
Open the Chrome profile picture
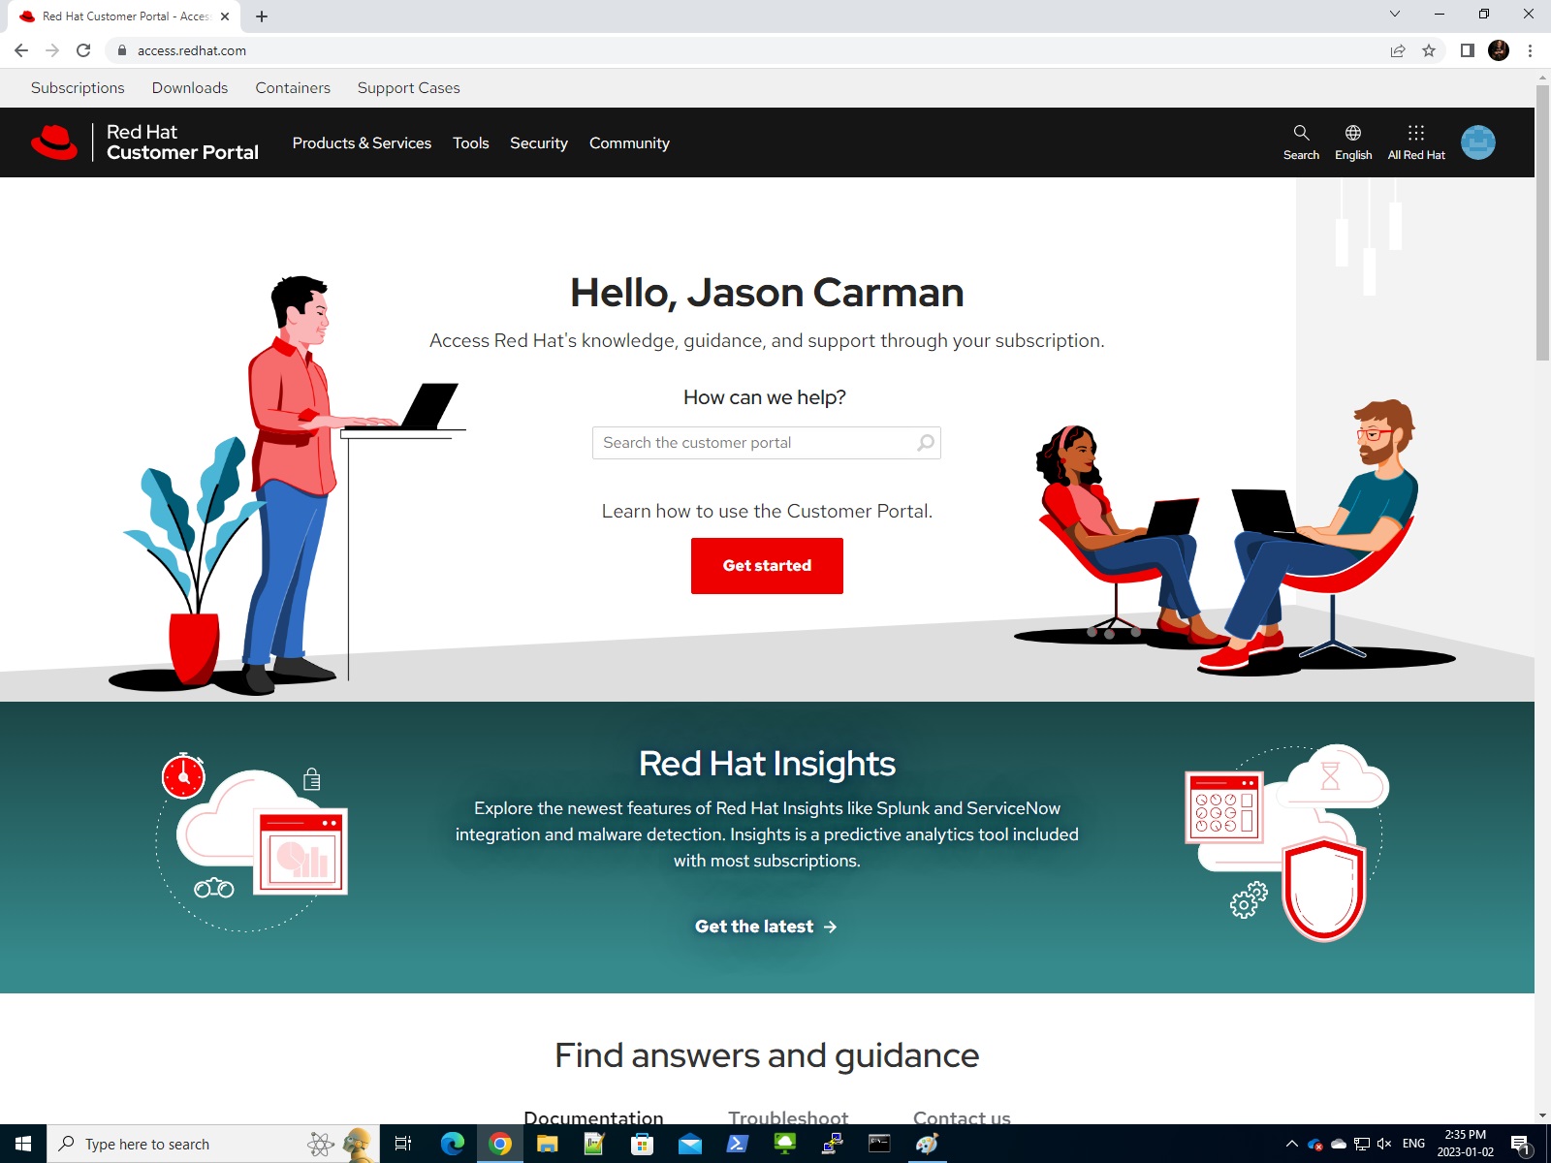(1499, 50)
